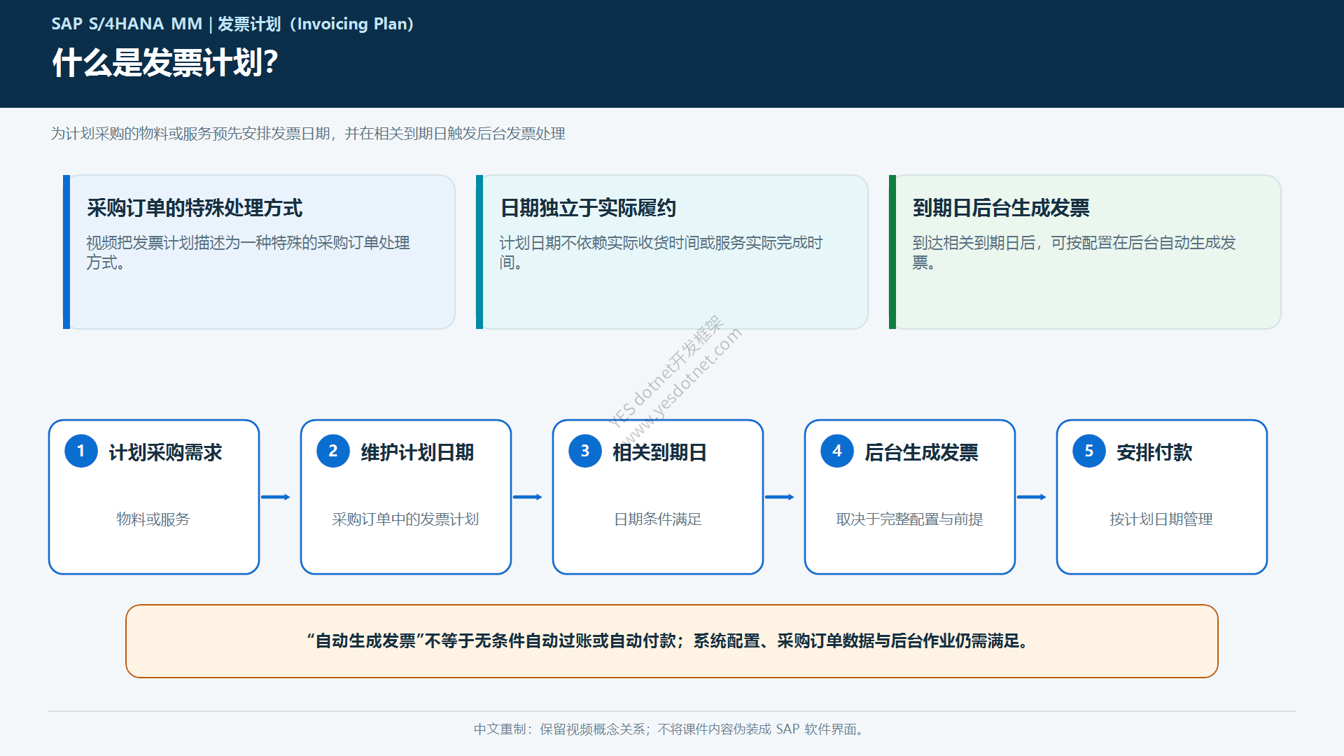Click the 到期日后台生成发票 card heading

(1001, 208)
